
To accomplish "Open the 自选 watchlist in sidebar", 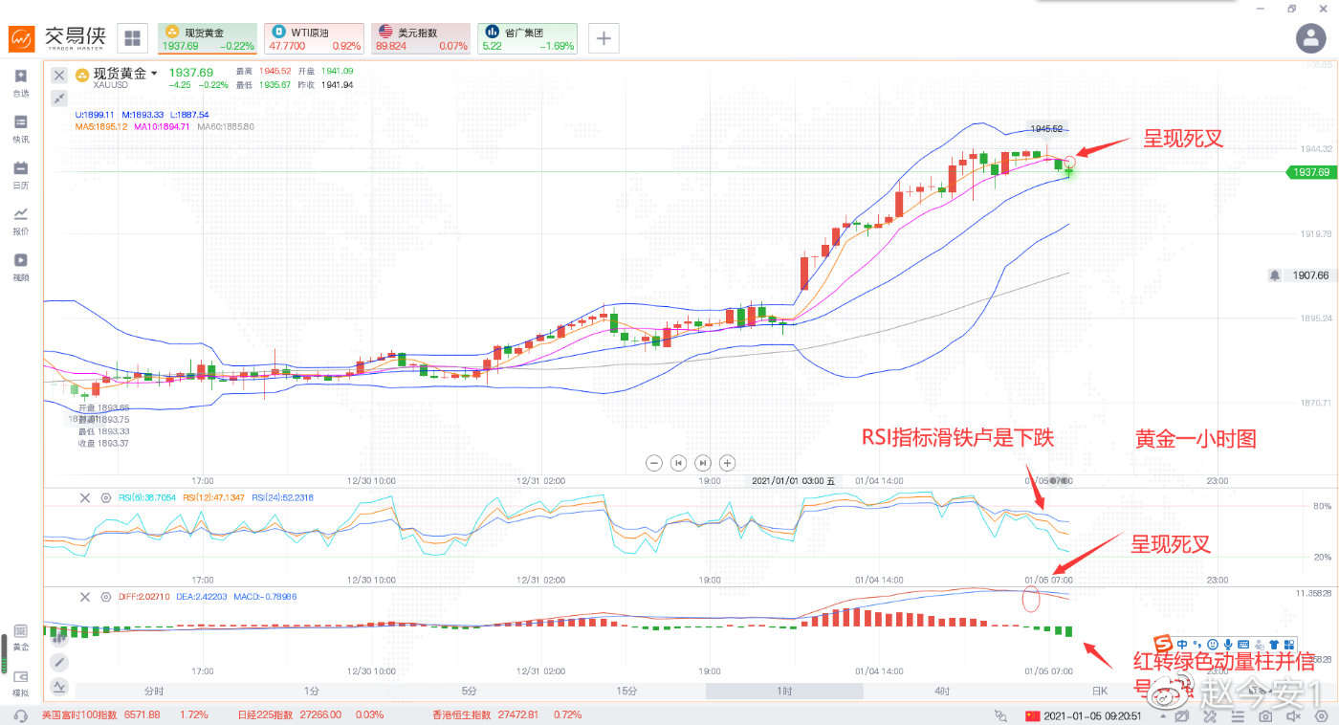I will coord(21,83).
